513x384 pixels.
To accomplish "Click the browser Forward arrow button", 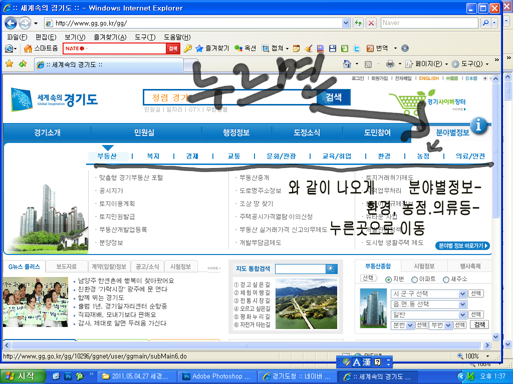I will [25, 23].
